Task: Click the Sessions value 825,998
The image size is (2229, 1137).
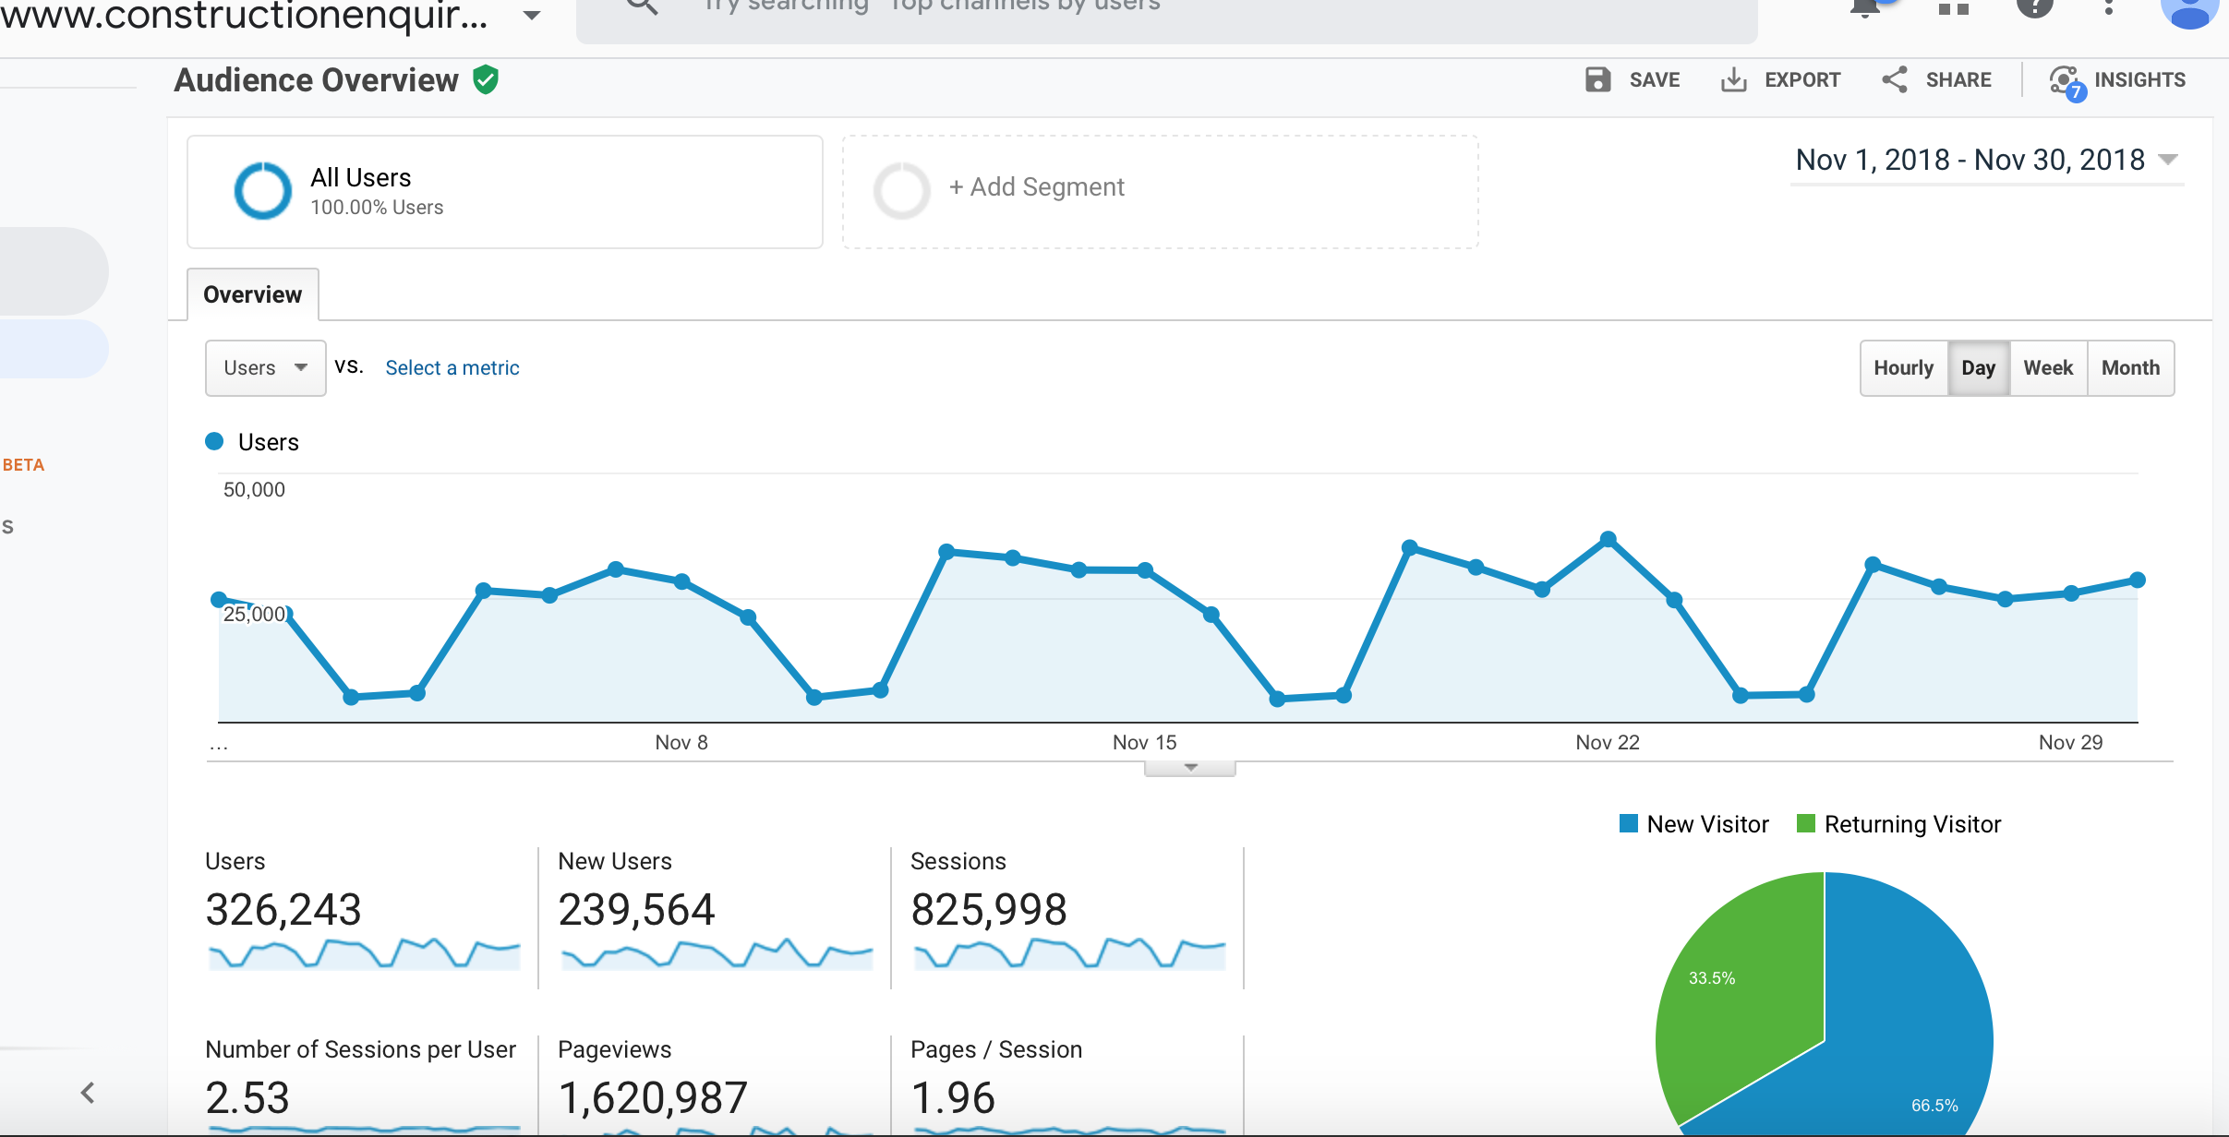Action: [x=989, y=910]
